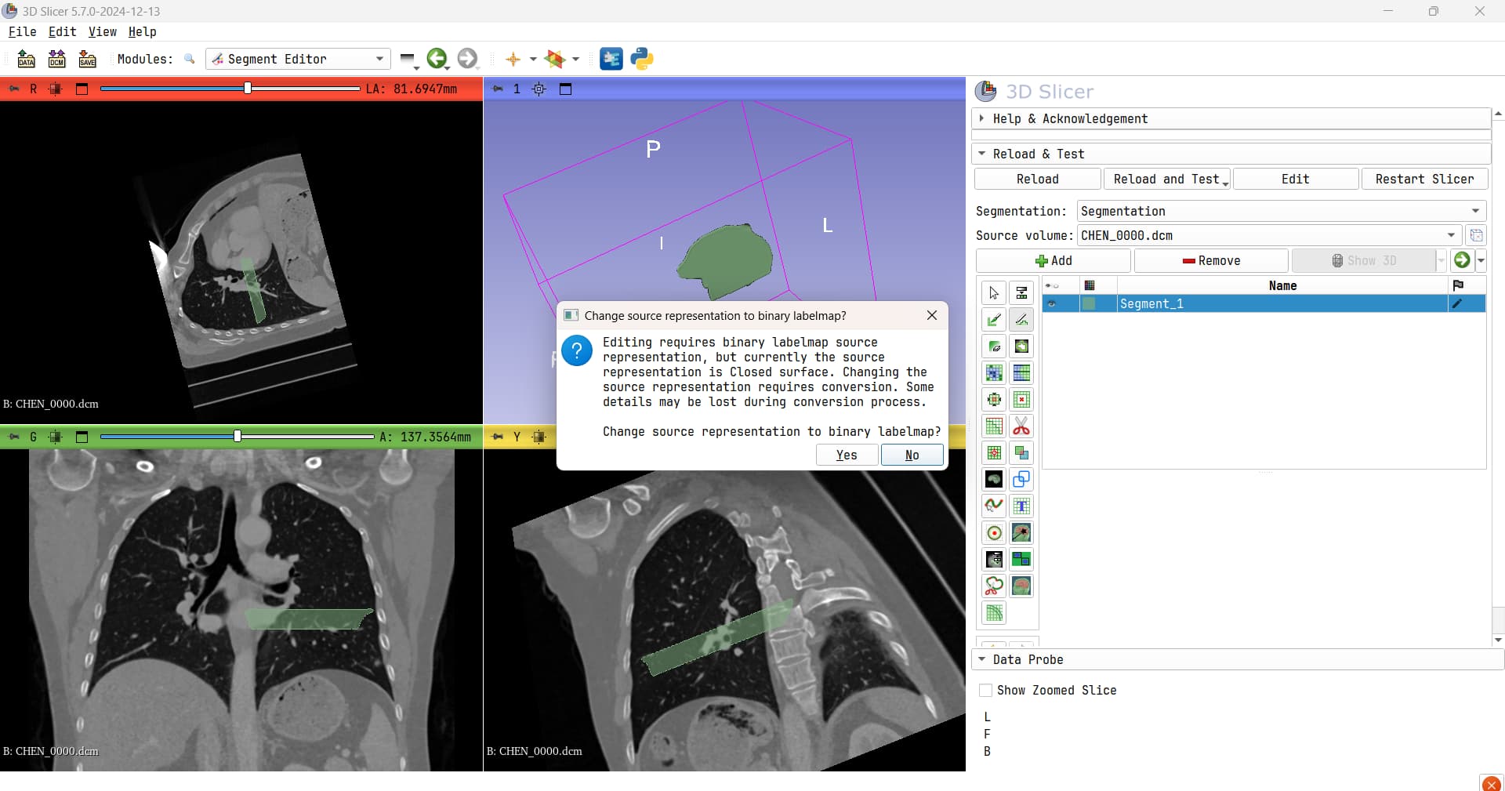Open the Edit menu
This screenshot has width=1505, height=791.
63,32
